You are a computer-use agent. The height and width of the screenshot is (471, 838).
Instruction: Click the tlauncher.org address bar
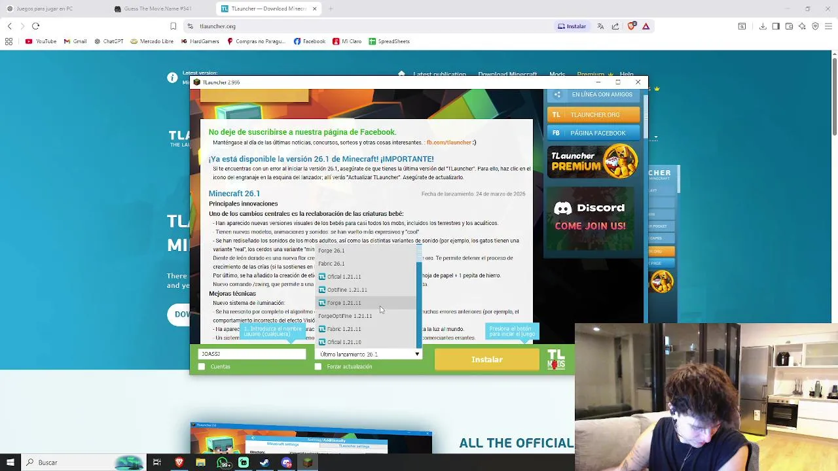[367, 26]
